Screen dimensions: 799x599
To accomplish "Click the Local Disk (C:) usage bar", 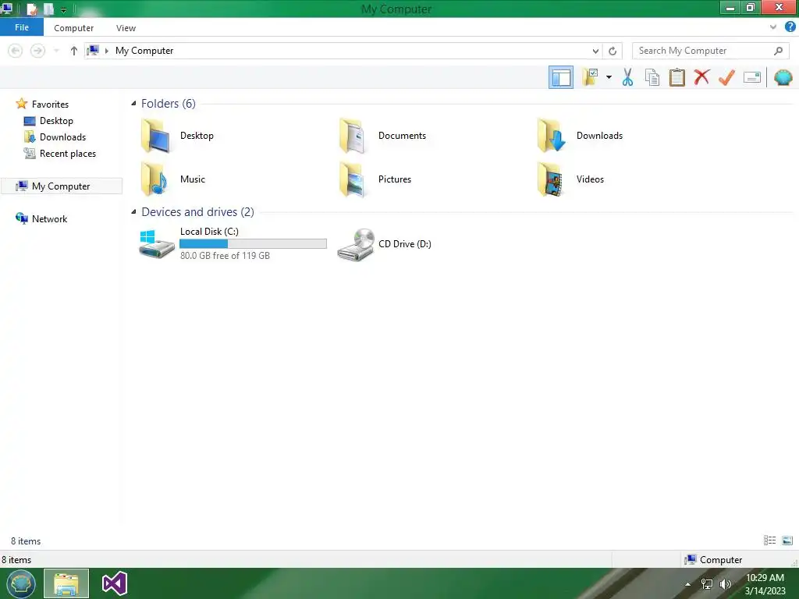I will [254, 244].
